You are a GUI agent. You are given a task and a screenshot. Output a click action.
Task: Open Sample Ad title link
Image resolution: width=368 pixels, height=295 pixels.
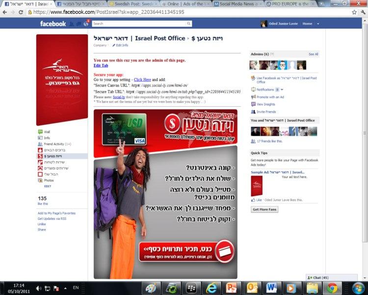tap(277, 172)
